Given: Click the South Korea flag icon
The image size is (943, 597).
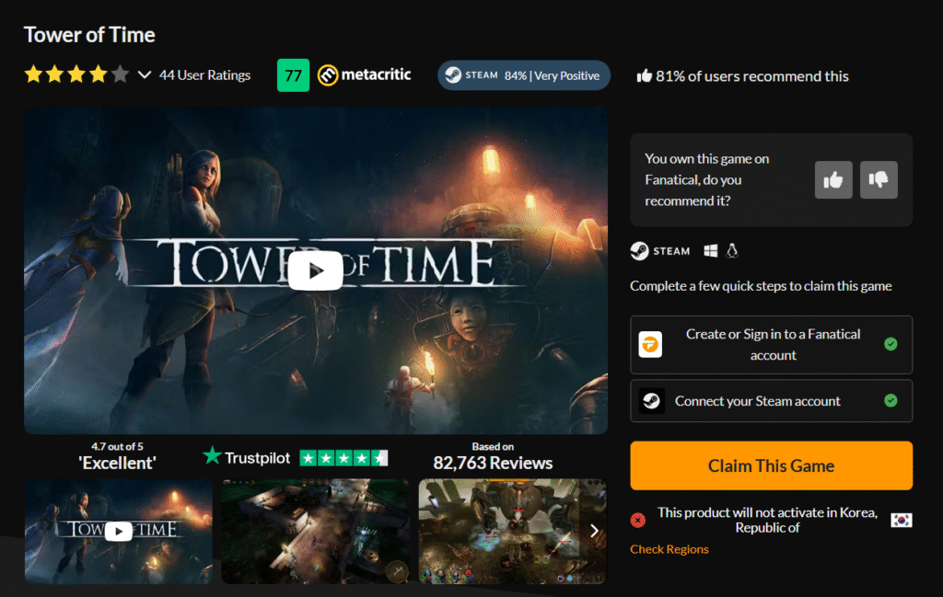Looking at the screenshot, I should pyautogui.click(x=901, y=520).
